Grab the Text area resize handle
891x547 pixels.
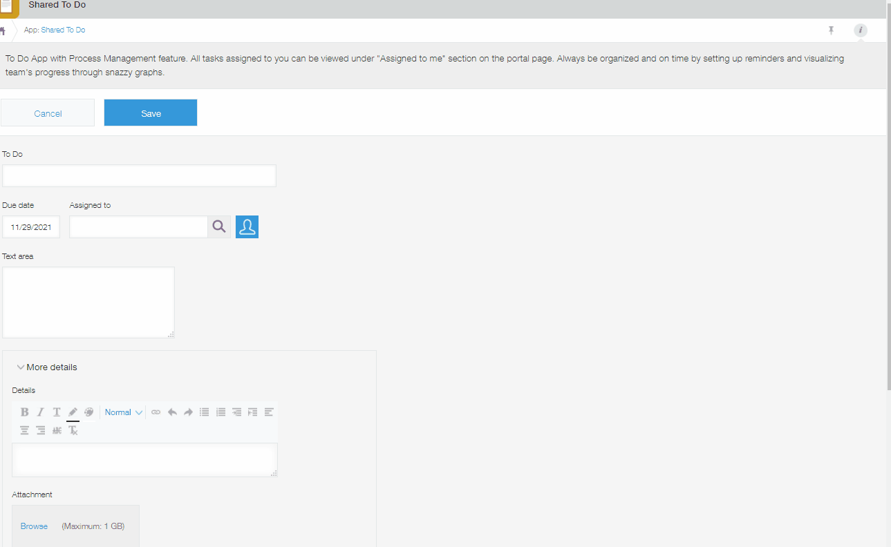click(x=171, y=334)
